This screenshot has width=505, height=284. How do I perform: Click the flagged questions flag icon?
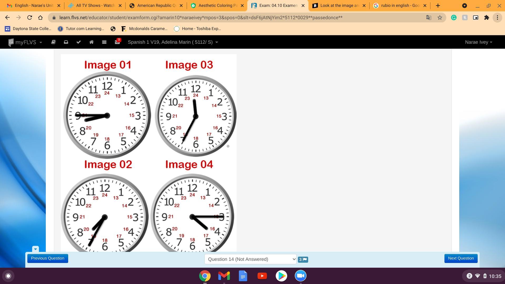303,260
